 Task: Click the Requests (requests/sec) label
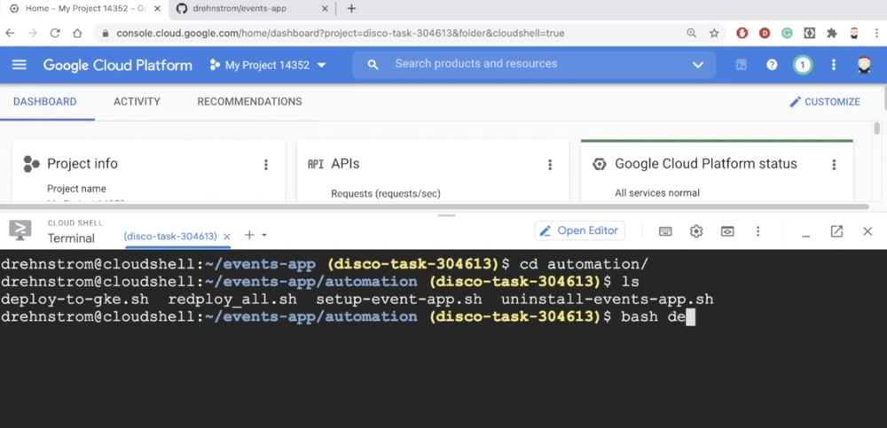coord(386,193)
